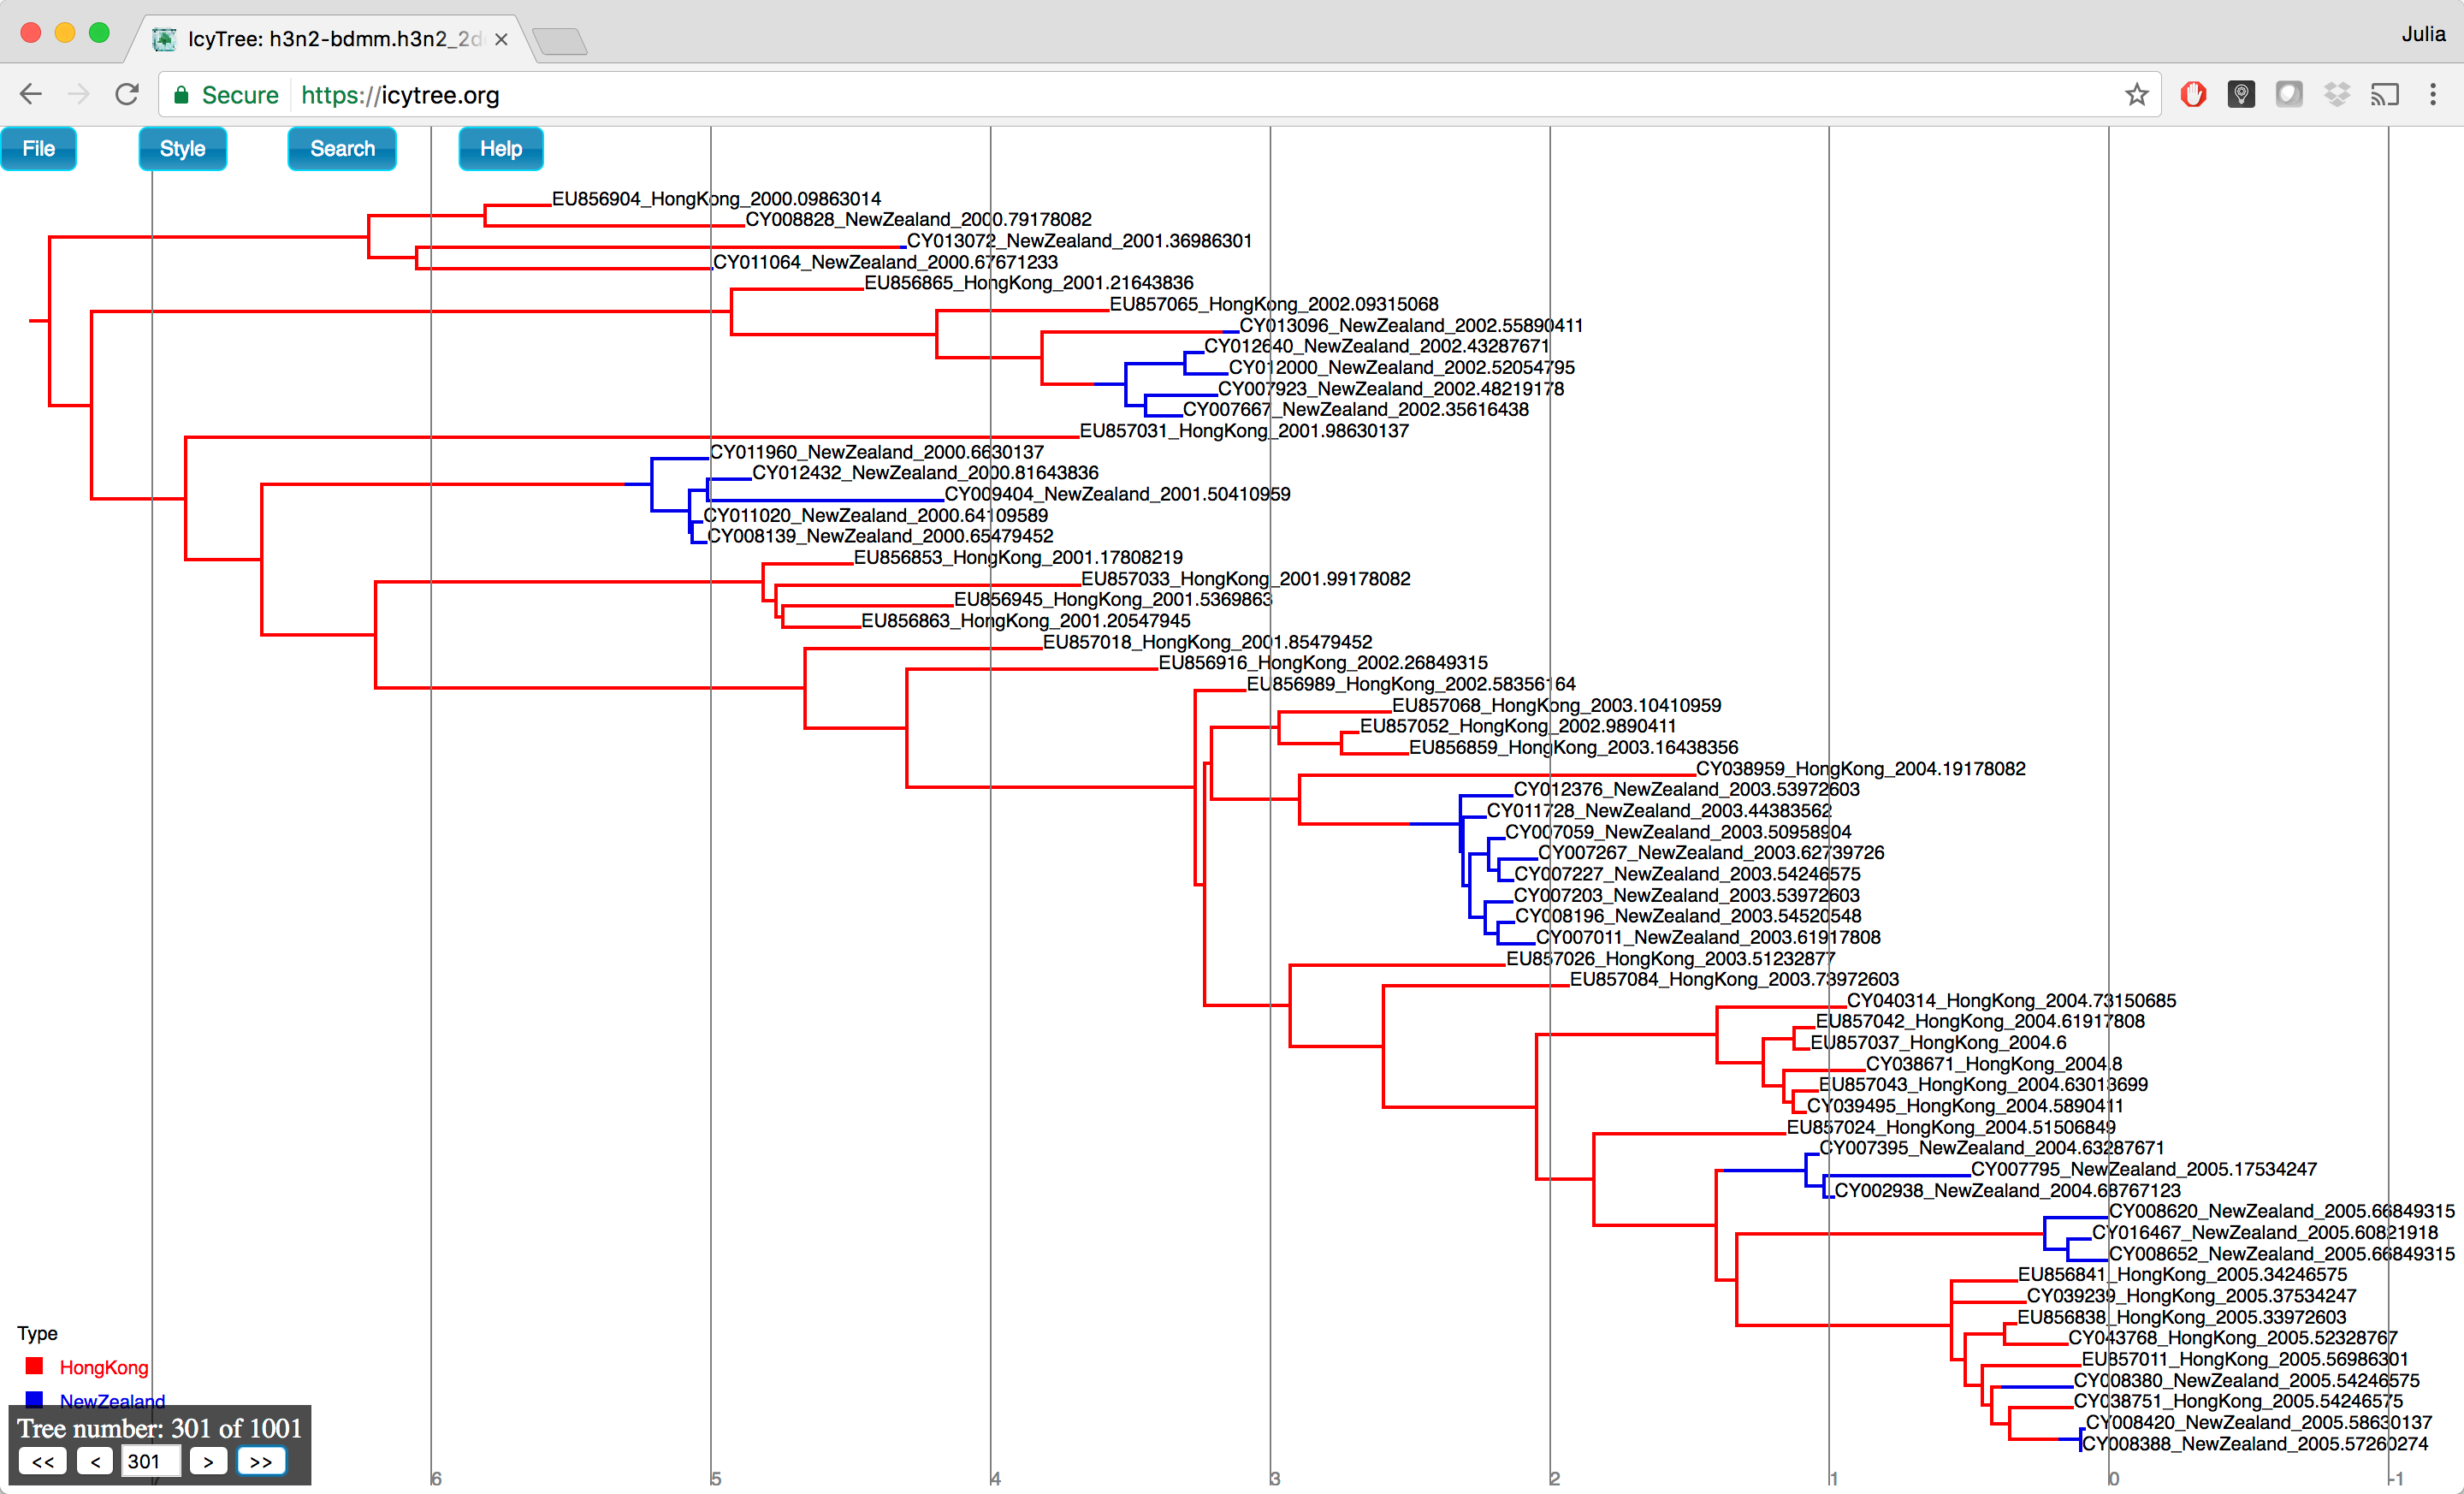Click the browser back arrow
The height and width of the screenshot is (1494, 2464).
(31, 94)
